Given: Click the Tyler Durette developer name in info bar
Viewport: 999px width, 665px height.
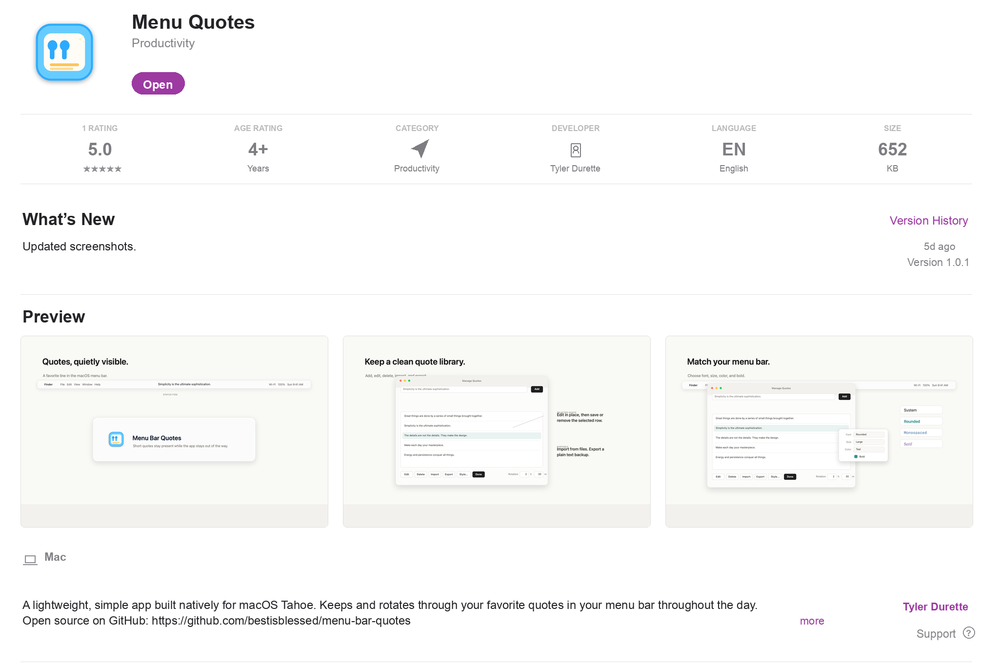Looking at the screenshot, I should [575, 169].
